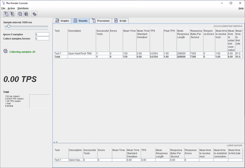This screenshot has height=168, width=245.
Task: Click the Distribute files toolbar icon
Action: point(34,14)
